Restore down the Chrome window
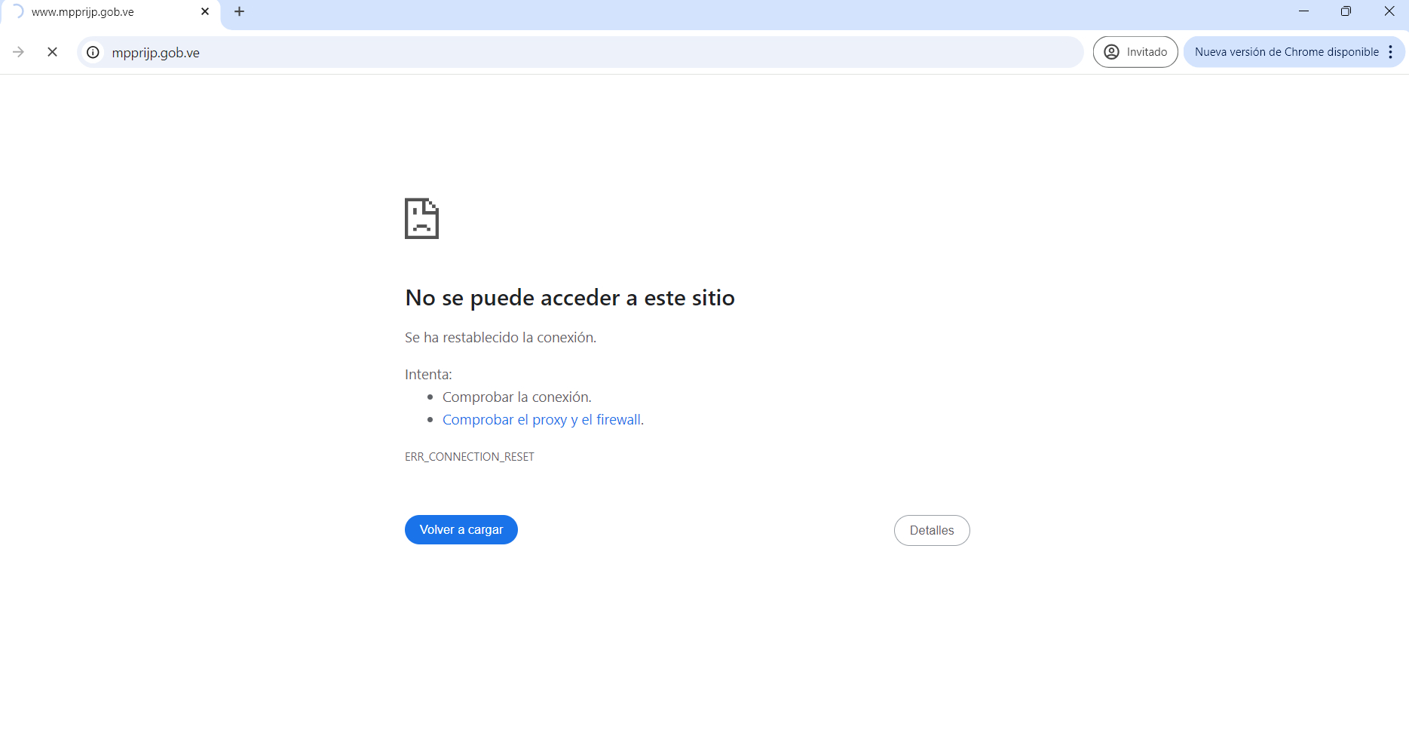The width and height of the screenshot is (1409, 751). pos(1346,11)
